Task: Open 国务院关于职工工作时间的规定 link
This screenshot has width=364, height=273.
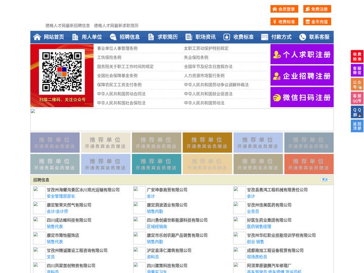Action: point(125,66)
